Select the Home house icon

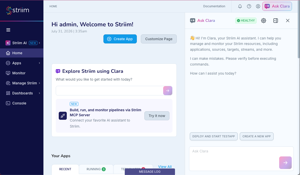click(x=8, y=53)
